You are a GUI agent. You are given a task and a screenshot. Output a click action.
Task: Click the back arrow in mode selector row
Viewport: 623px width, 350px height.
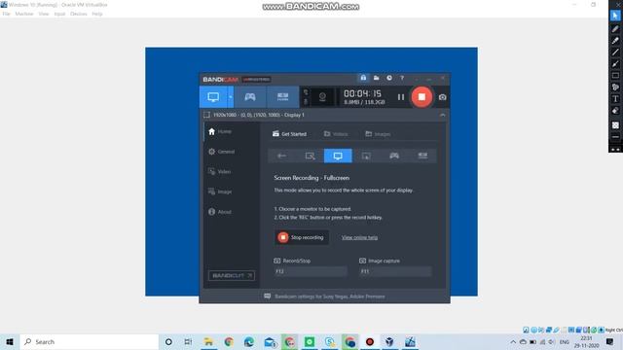pyautogui.click(x=281, y=156)
